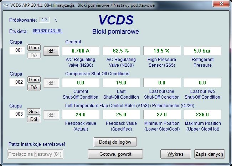The width and height of the screenshot is (232, 166).
Task: Select the 5.0 bar Refrigerant Pressure value
Action: [202, 51]
